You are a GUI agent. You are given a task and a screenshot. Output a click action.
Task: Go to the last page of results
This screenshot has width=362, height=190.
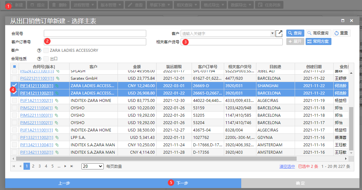[72, 166]
